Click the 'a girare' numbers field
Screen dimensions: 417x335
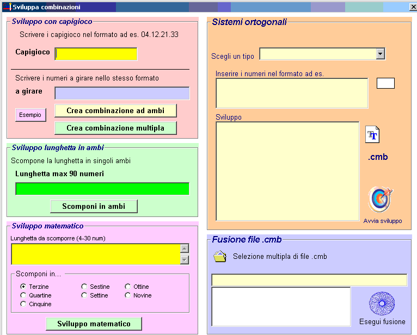coord(122,93)
